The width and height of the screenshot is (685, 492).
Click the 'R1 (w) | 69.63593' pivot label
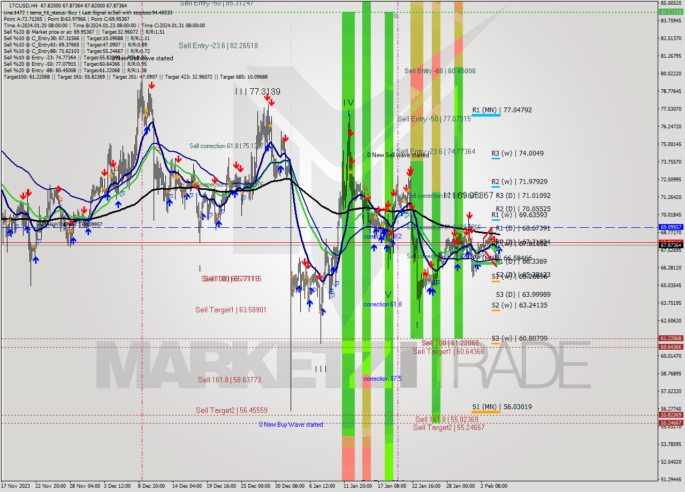coord(519,215)
